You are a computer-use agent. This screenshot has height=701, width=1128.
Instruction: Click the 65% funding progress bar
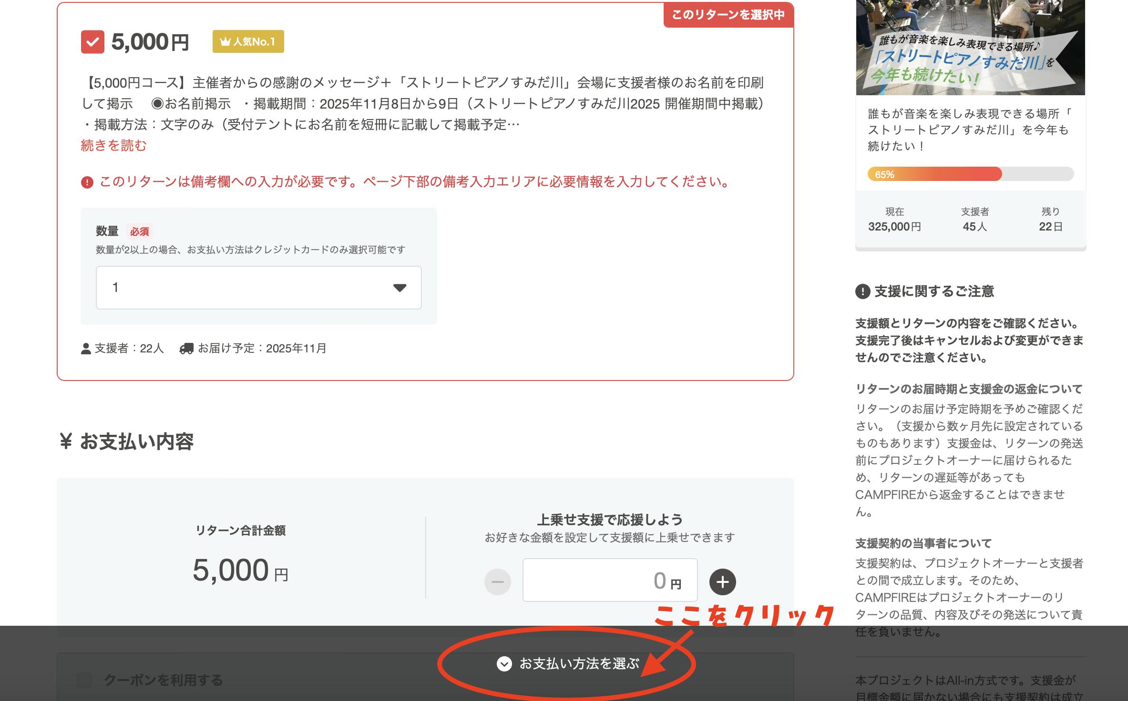[970, 174]
